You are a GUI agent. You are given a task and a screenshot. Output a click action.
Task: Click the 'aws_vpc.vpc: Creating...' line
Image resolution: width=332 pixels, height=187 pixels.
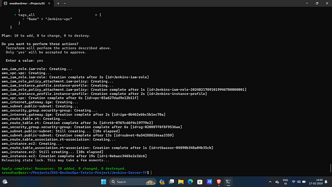27,73
